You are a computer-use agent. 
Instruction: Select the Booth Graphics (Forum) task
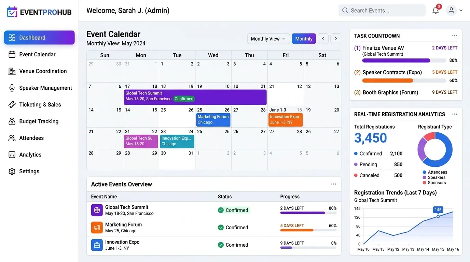(406, 92)
